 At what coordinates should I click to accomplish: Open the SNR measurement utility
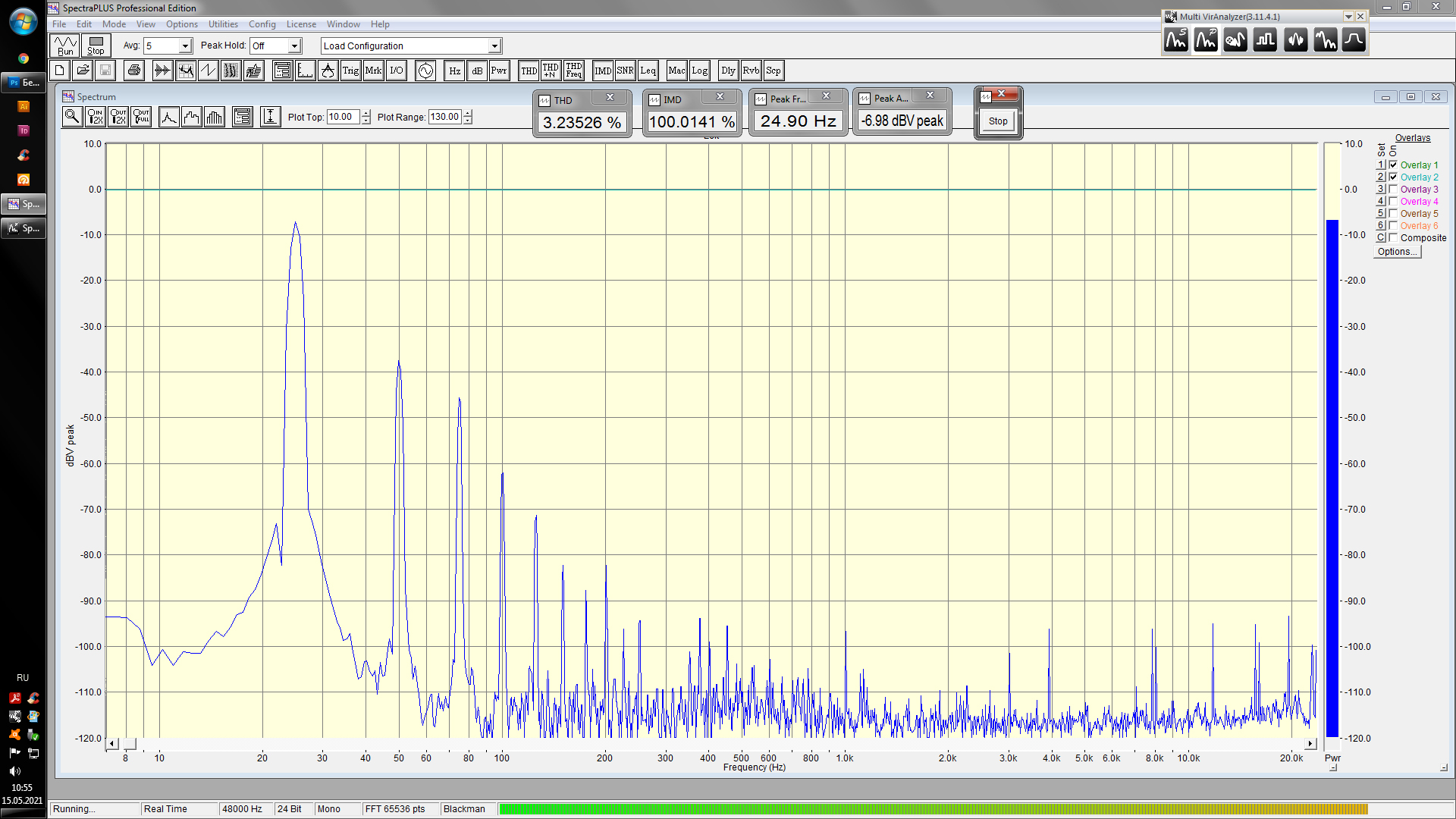point(625,71)
